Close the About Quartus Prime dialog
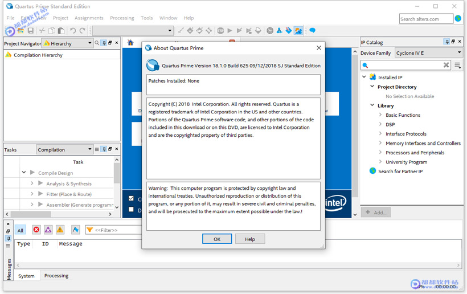The image size is (467, 294). click(x=319, y=48)
